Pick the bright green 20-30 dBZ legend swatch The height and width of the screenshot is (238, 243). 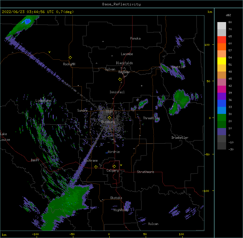pyautogui.click(x=222, y=118)
